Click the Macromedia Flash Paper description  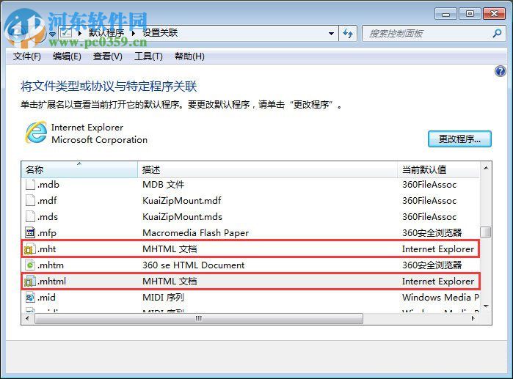click(196, 233)
